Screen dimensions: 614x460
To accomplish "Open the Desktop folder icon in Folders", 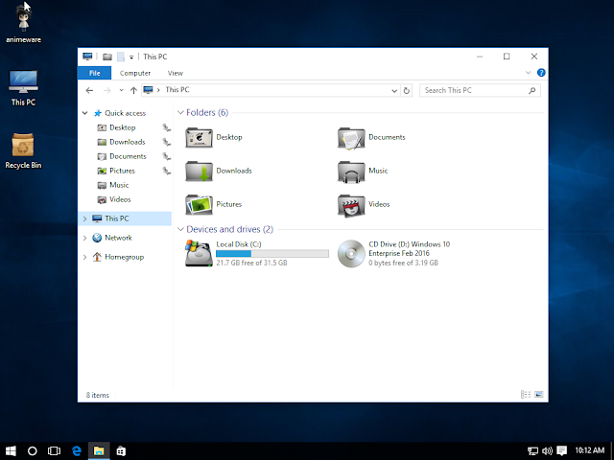I will click(x=199, y=138).
